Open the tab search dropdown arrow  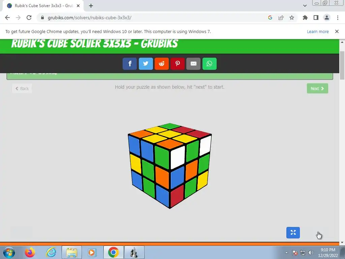(x=305, y=6)
